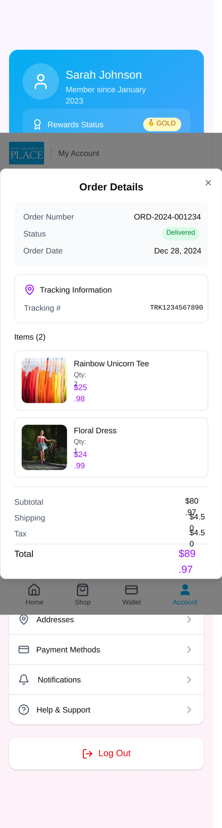
Task: Open the Floral Dress thumbnail
Action: click(44, 447)
